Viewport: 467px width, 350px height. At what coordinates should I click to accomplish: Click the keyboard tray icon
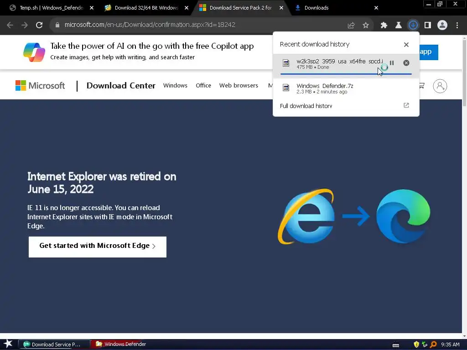(396, 345)
